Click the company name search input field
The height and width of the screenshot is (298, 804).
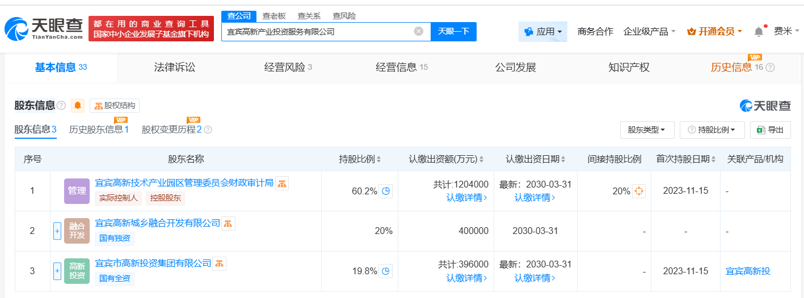point(318,32)
